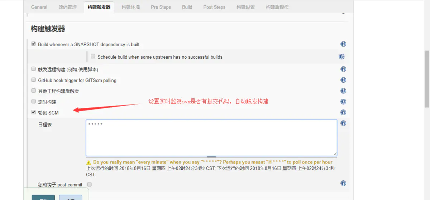430x200 pixels.
Task: Click the "Do you really mean every minute" warning
Action: point(212,162)
